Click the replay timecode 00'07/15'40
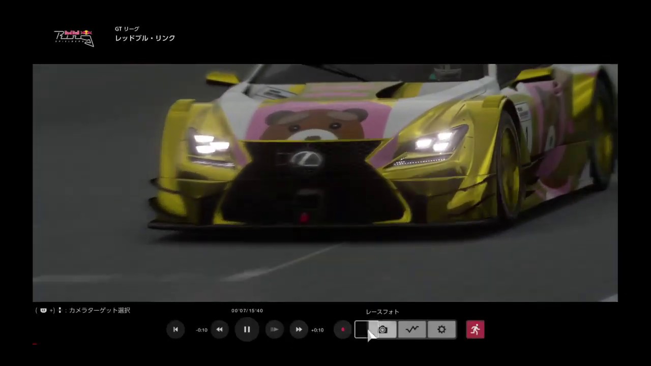The width and height of the screenshot is (651, 366). click(x=247, y=311)
